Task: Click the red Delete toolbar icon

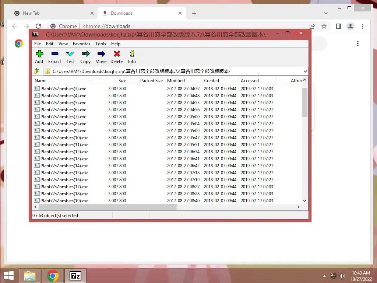Action: 117,54
